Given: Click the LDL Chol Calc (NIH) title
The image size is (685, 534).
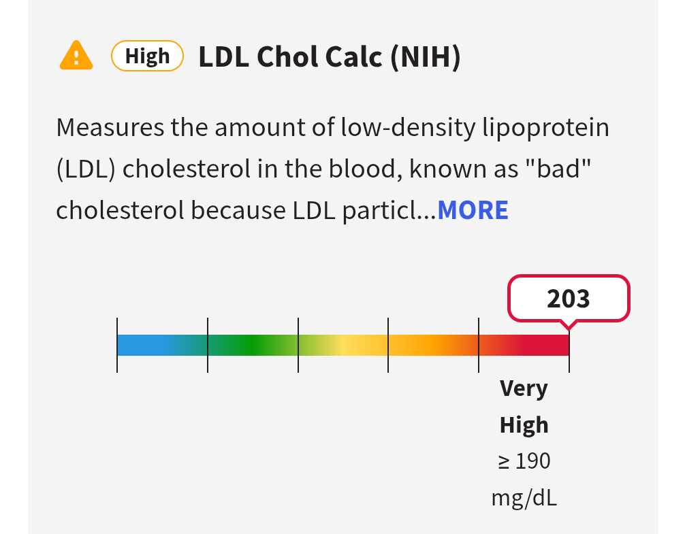Looking at the screenshot, I should pos(329,57).
